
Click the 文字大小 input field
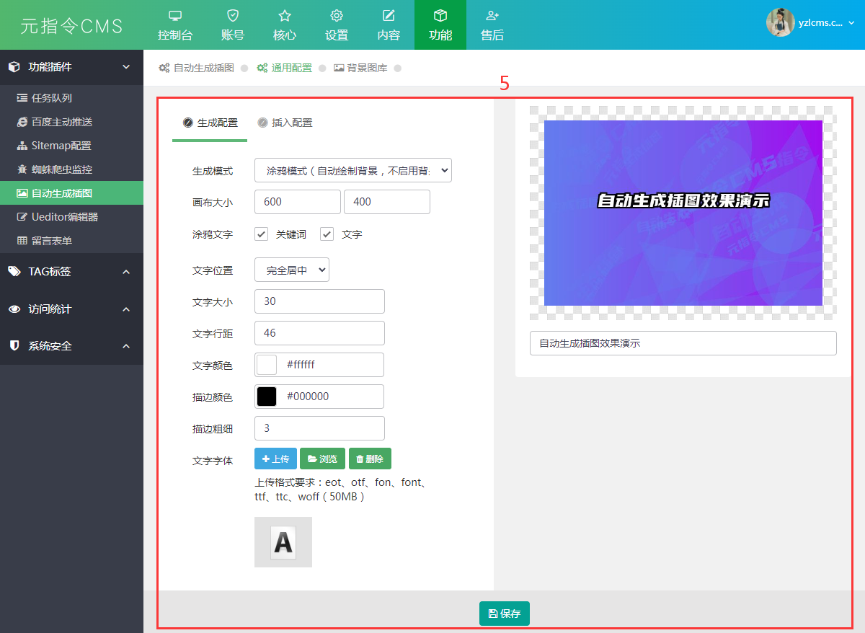click(319, 301)
